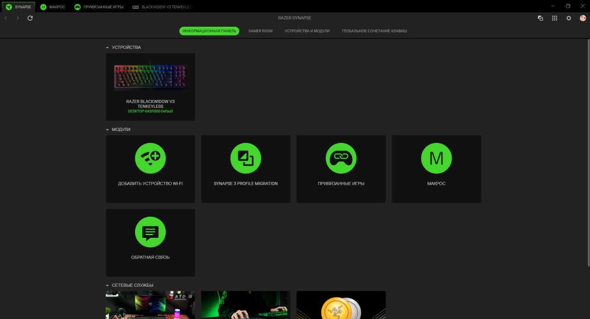Click the keyboard icon on BlackWidow tab

tap(136, 7)
